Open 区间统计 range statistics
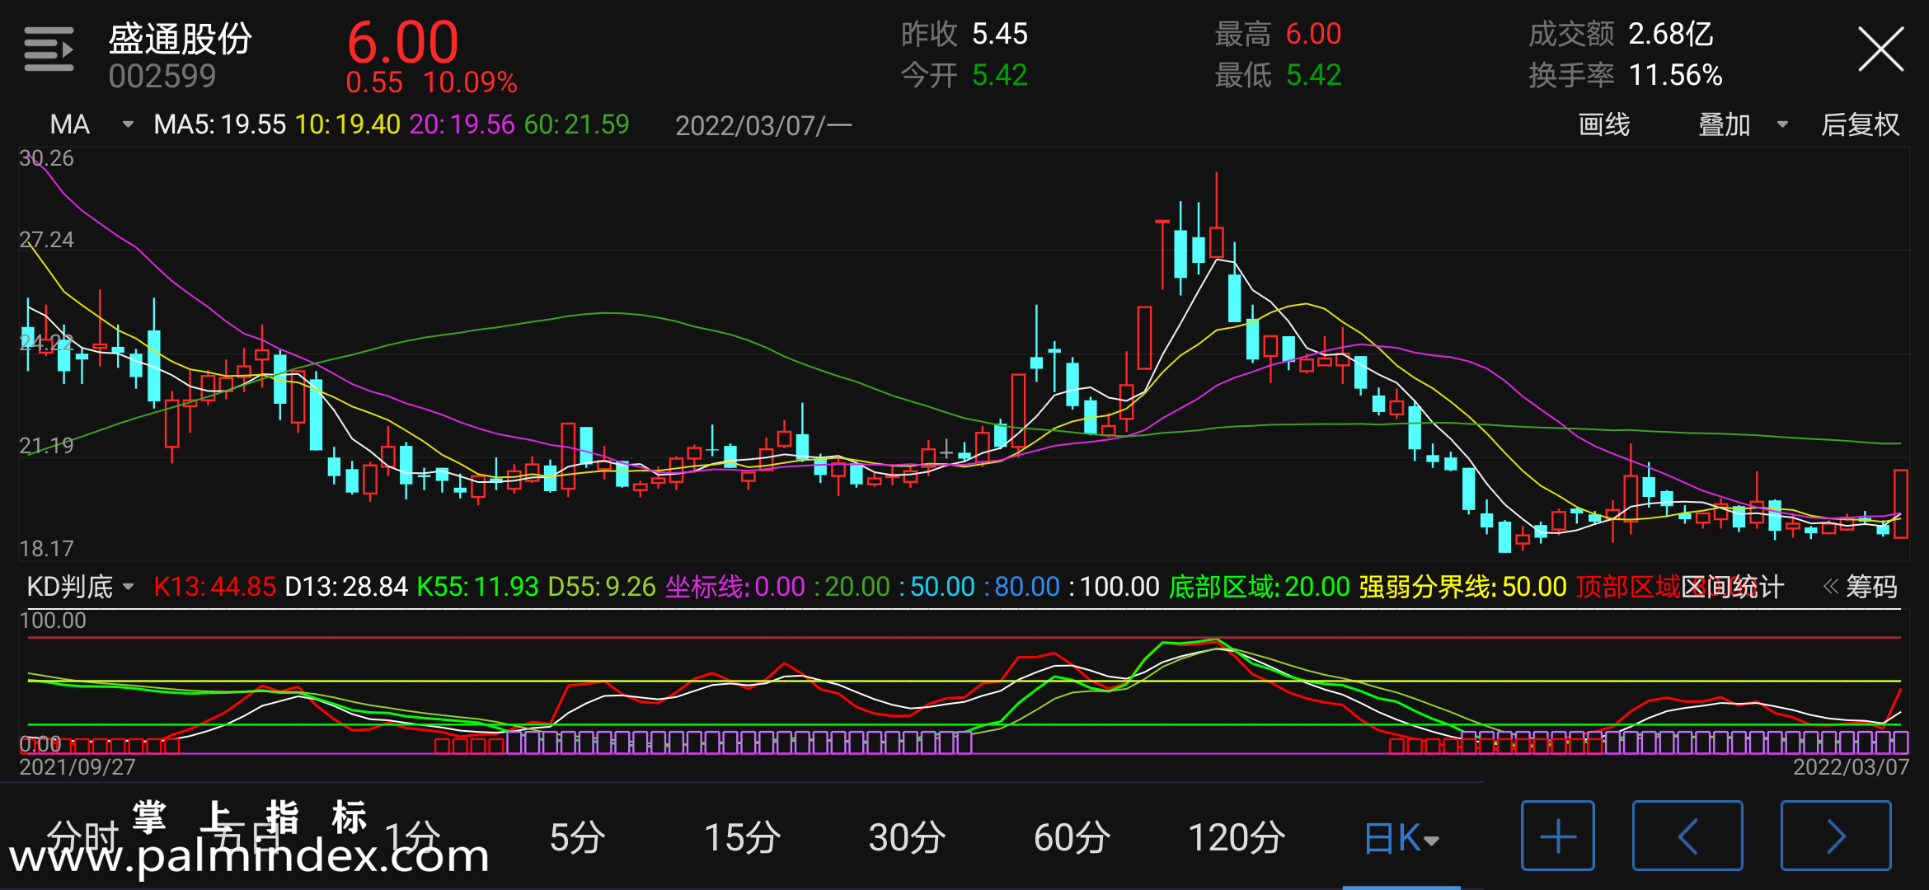 tap(1732, 587)
